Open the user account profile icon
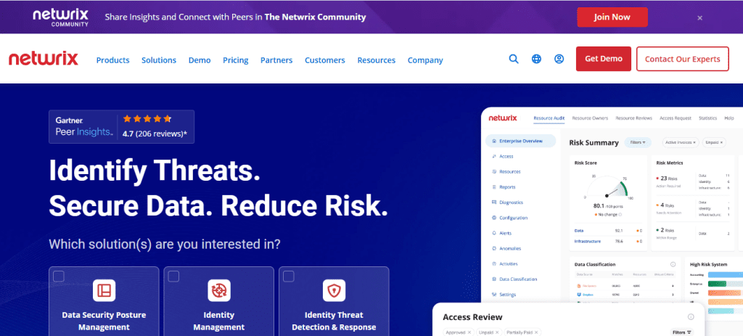 pyautogui.click(x=559, y=60)
